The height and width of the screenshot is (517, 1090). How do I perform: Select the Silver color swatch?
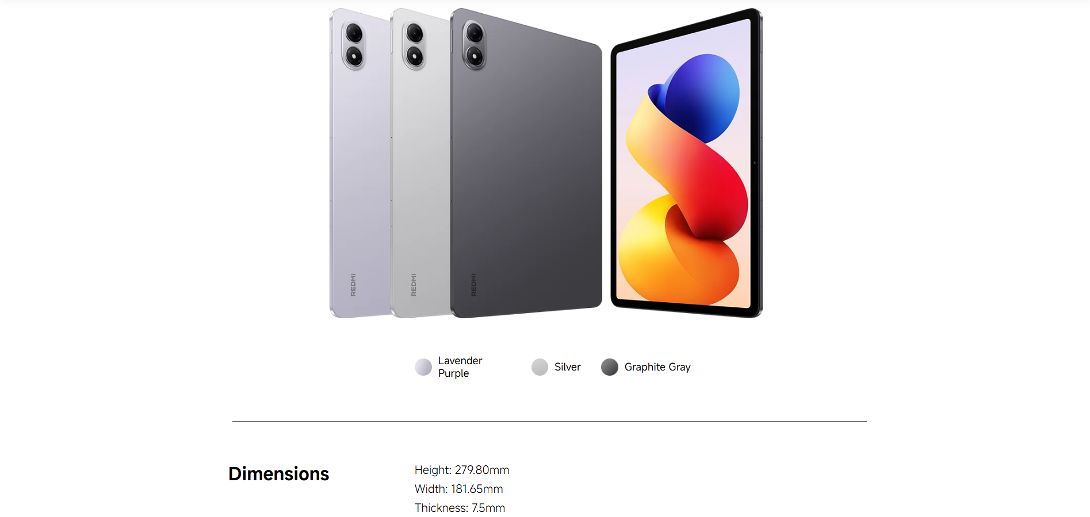(x=540, y=367)
